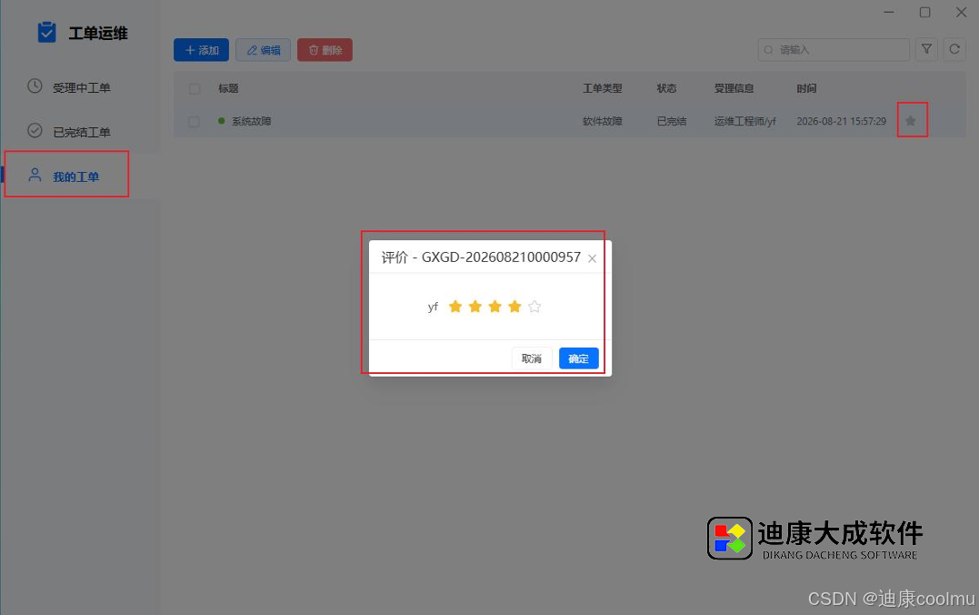This screenshot has height=615, width=979.
Task: Click the 已完结 status cell
Action: click(x=672, y=121)
